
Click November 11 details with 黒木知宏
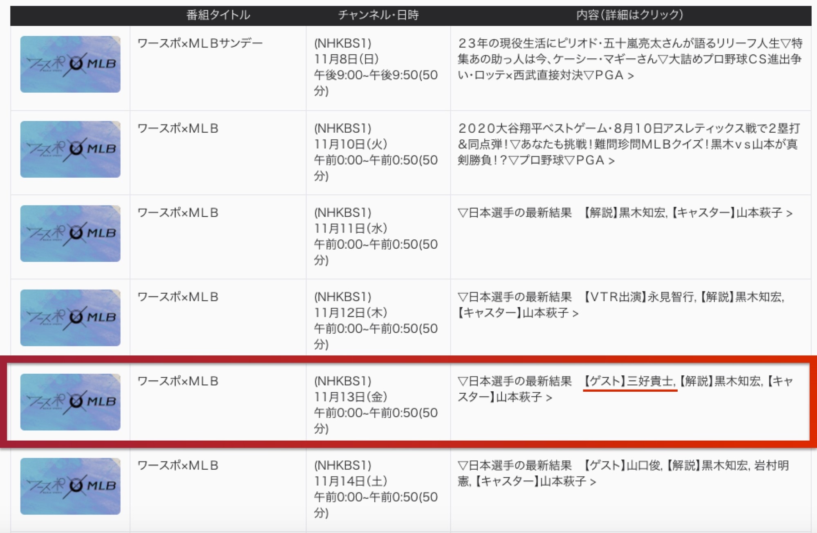pyautogui.click(x=625, y=213)
